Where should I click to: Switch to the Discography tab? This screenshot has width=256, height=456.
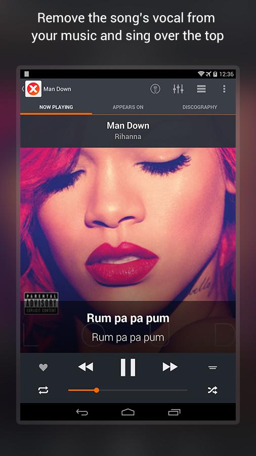click(x=200, y=107)
